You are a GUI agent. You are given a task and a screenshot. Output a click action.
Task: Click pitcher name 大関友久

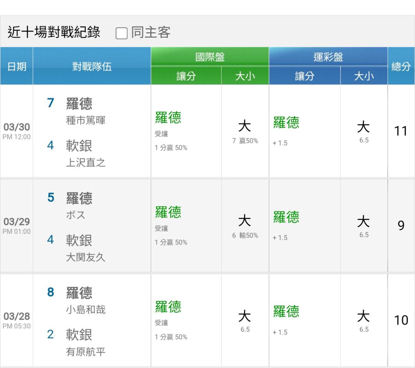pos(86,257)
